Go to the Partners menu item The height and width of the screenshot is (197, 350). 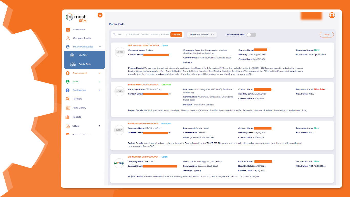tap(77, 99)
